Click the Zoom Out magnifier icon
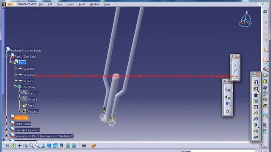 (x=37, y=146)
